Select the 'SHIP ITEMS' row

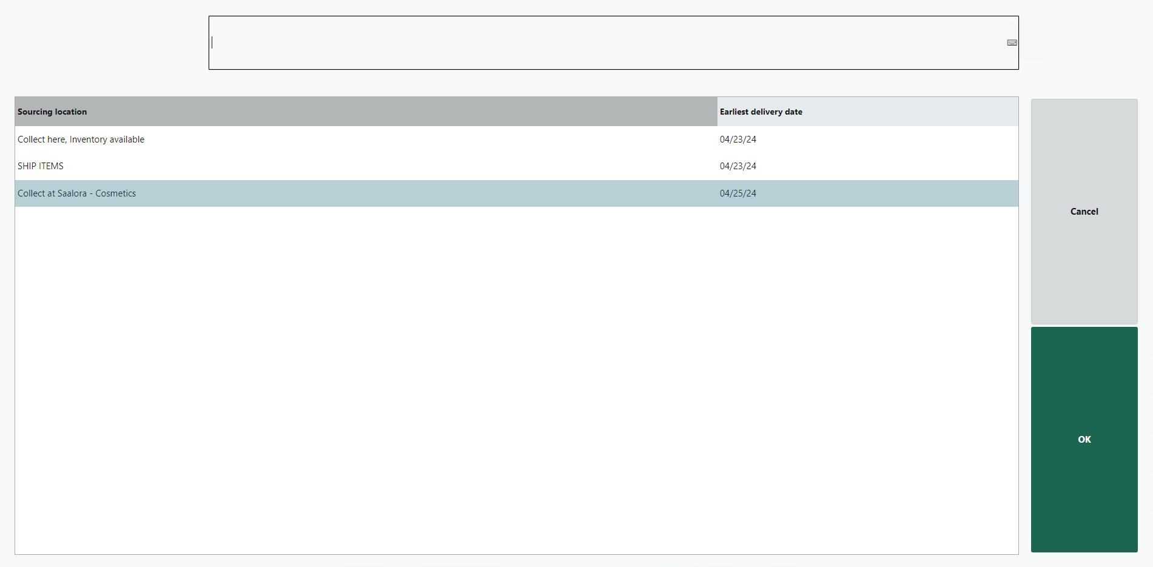(517, 166)
